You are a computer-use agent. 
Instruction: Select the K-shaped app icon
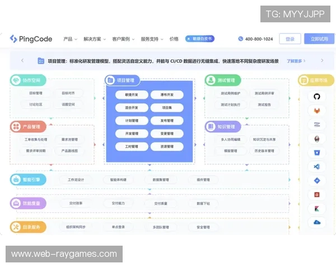pos(317,209)
